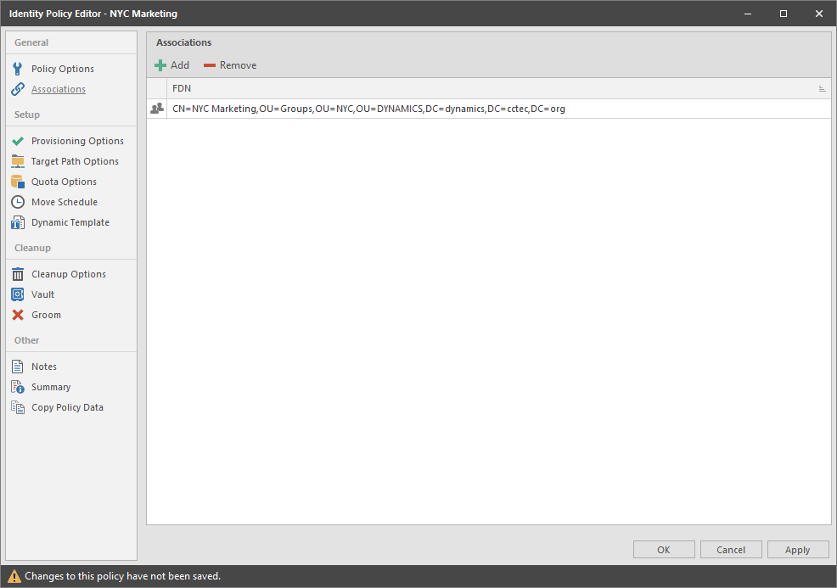The width and height of the screenshot is (837, 588).
Task: Go to the Associations page
Action: [x=59, y=89]
